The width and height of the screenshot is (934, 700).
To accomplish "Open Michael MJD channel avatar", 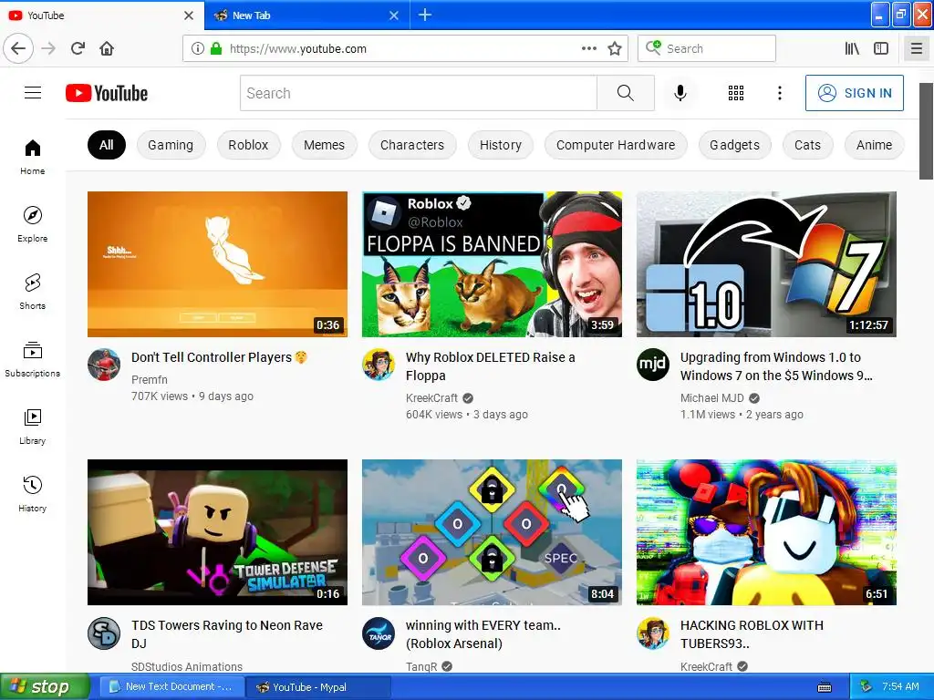I will point(653,365).
